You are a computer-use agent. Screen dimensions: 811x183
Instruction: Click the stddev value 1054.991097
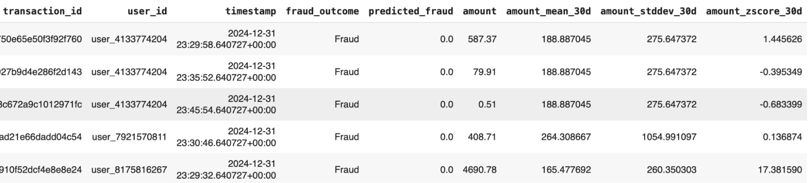(x=669, y=137)
